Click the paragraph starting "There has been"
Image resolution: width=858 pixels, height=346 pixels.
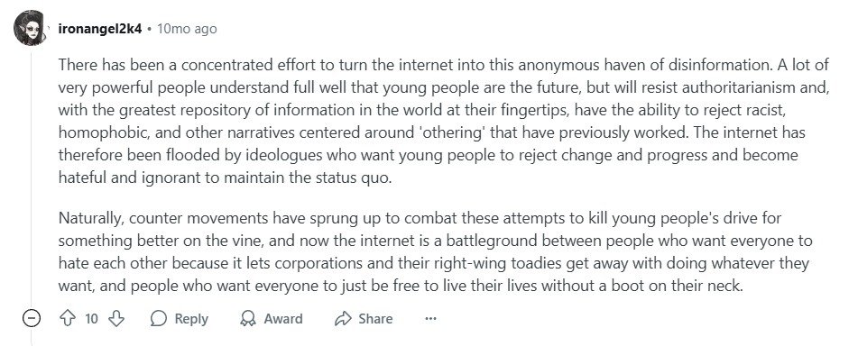click(x=443, y=122)
